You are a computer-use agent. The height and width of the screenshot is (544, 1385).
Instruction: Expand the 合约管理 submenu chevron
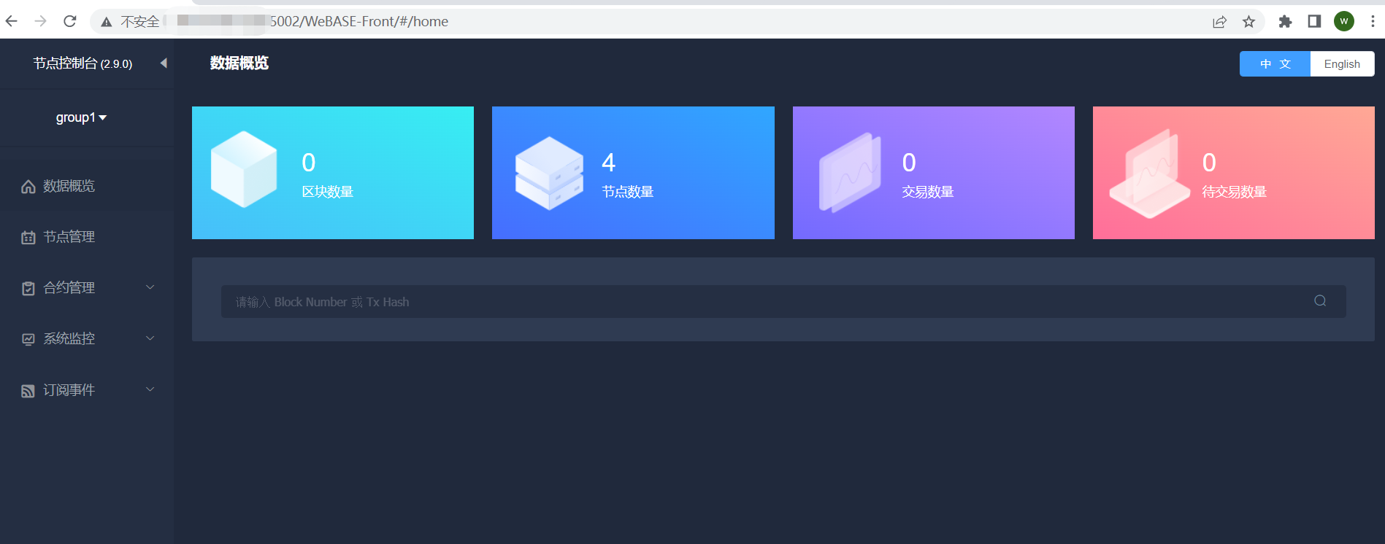click(x=150, y=287)
